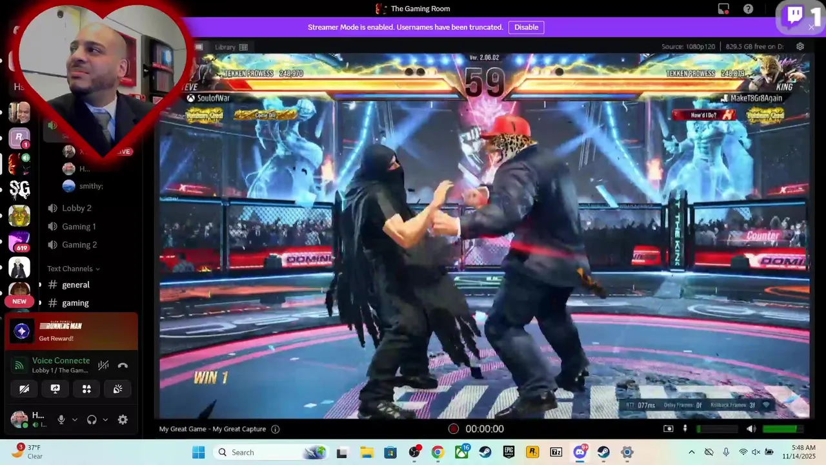The image size is (826, 465).
Task: Click the screenshot capture icon
Action: [669, 429]
